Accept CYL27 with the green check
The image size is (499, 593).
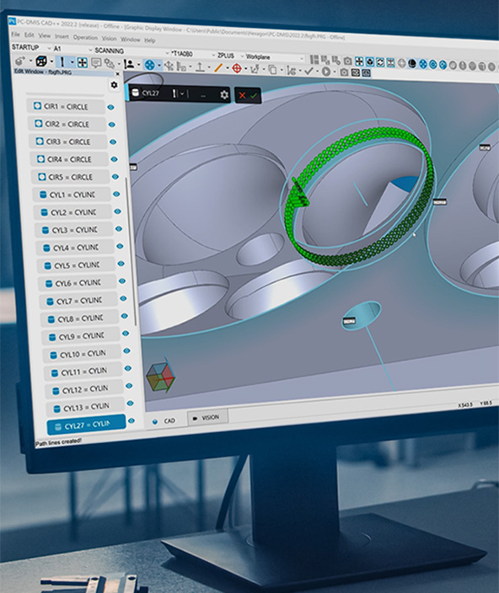(254, 96)
